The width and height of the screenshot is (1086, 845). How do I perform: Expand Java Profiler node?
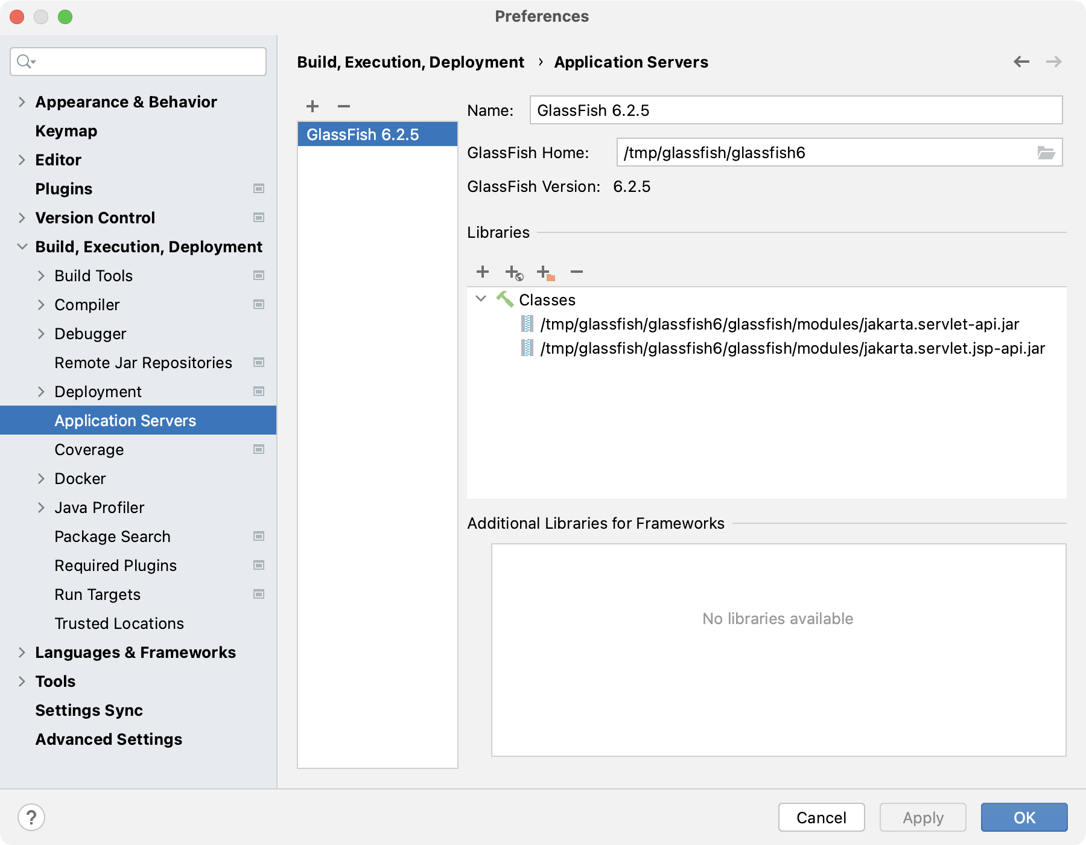[41, 508]
